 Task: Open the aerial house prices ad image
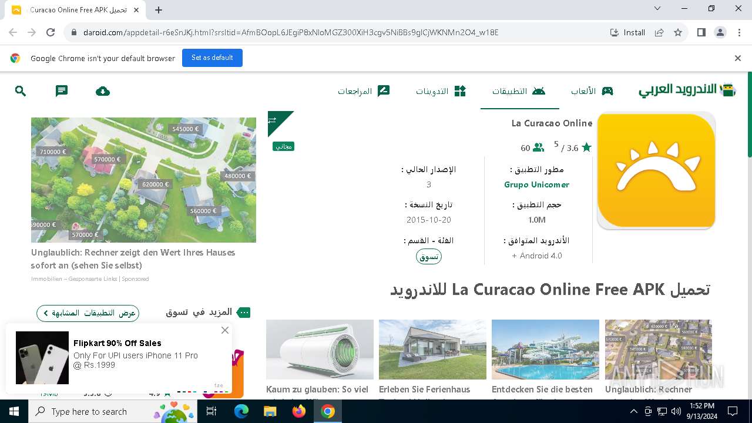tap(143, 180)
